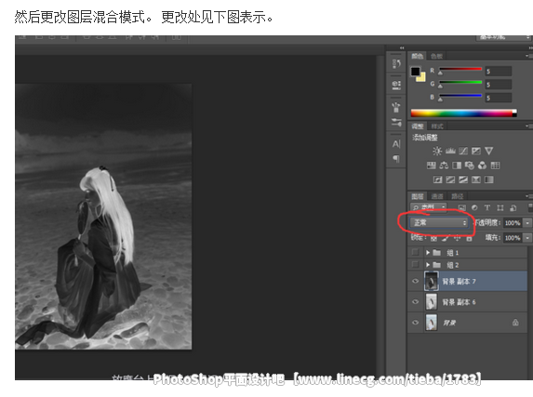
Task: Toggle visibility of 背景 layer
Action: [x=416, y=323]
